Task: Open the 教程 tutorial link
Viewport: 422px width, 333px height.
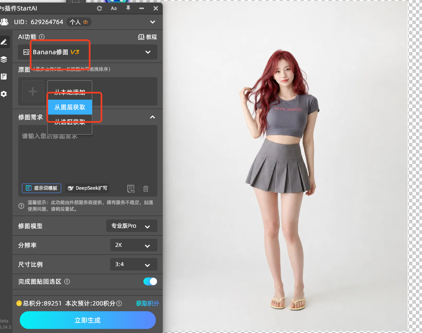Action: pos(147,37)
